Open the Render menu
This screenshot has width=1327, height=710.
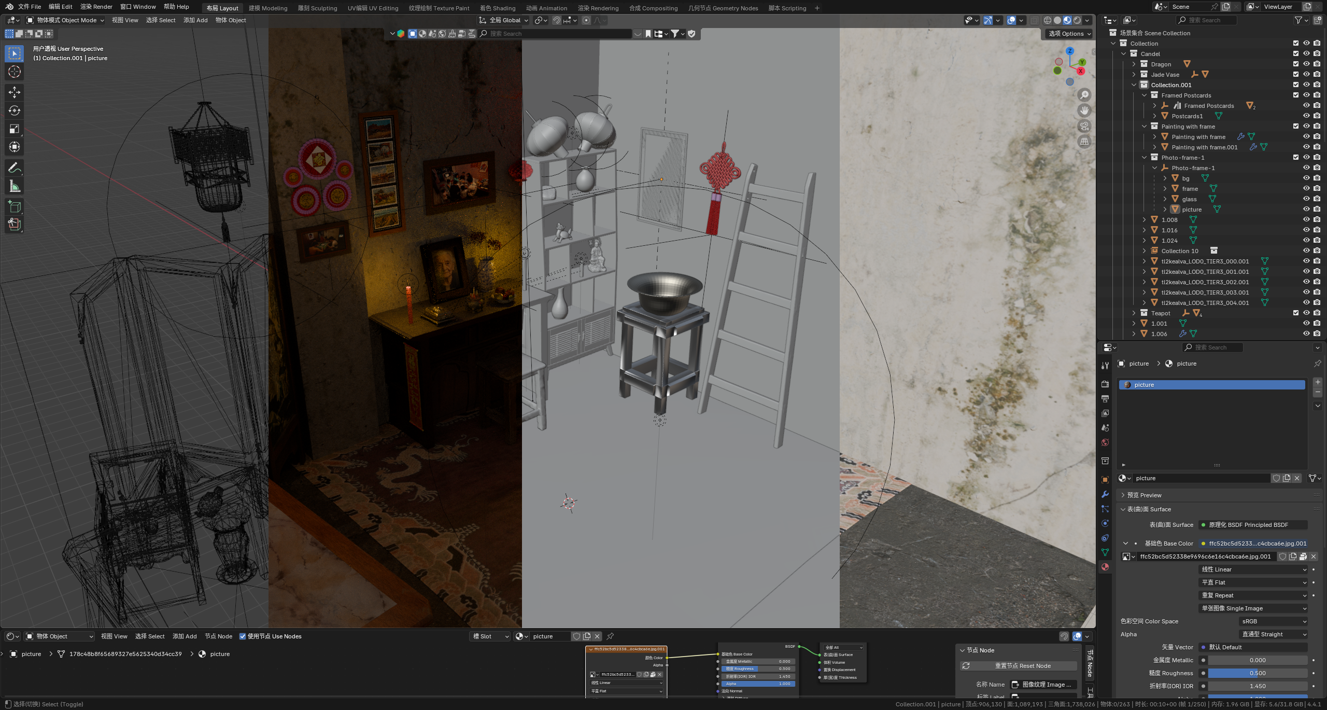coord(96,7)
